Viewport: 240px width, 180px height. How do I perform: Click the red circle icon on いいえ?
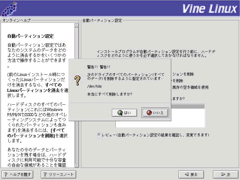(149, 113)
